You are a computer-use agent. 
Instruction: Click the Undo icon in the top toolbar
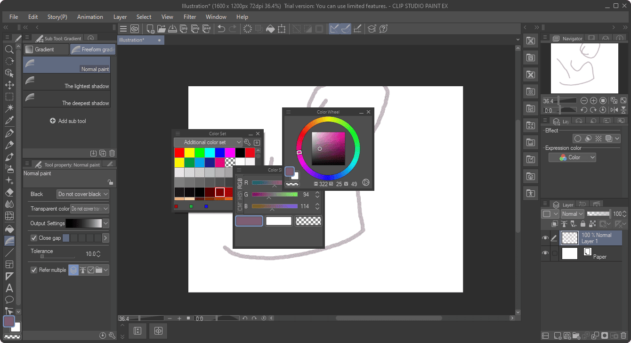(221, 29)
